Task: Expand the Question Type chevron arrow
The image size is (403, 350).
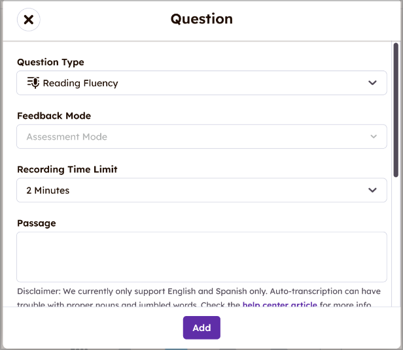Action: tap(372, 83)
